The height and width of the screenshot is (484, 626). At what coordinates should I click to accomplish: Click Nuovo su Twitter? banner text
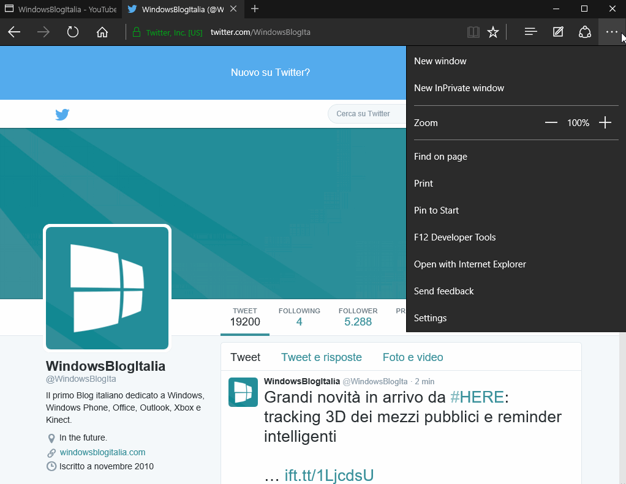tap(270, 73)
